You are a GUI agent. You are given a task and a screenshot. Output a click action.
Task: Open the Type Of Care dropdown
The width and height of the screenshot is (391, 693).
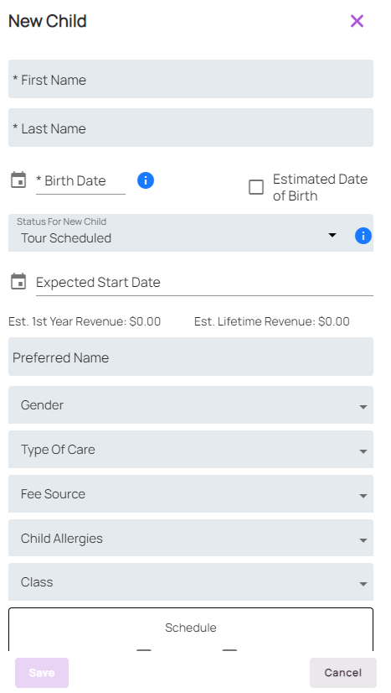pos(191,450)
